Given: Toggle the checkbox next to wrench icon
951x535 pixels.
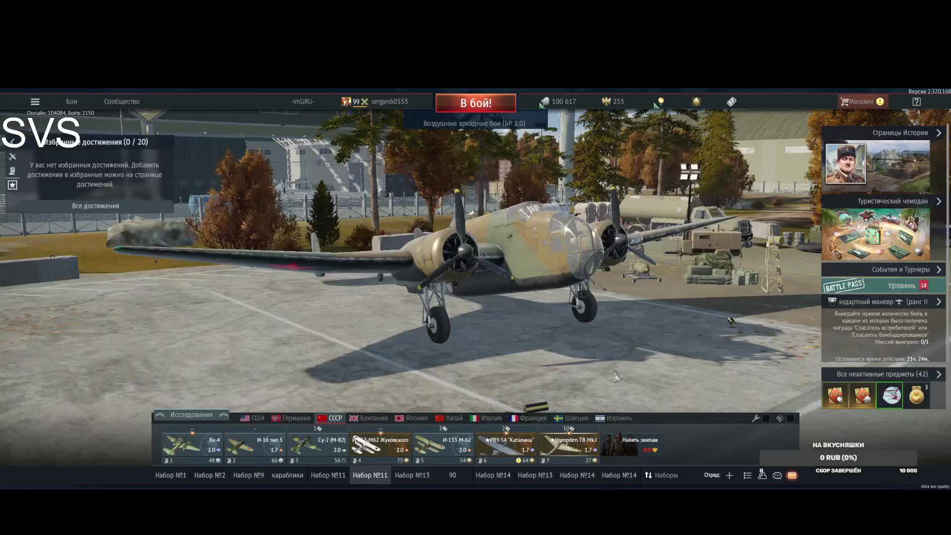Looking at the screenshot, I should pos(766,419).
